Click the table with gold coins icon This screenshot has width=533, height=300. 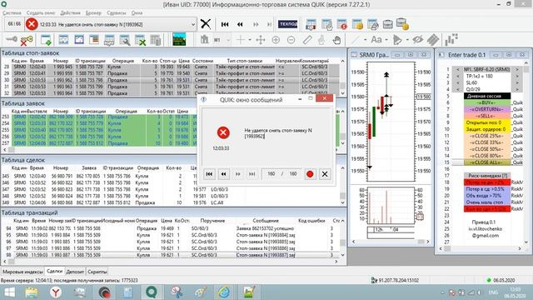[x=357, y=24]
